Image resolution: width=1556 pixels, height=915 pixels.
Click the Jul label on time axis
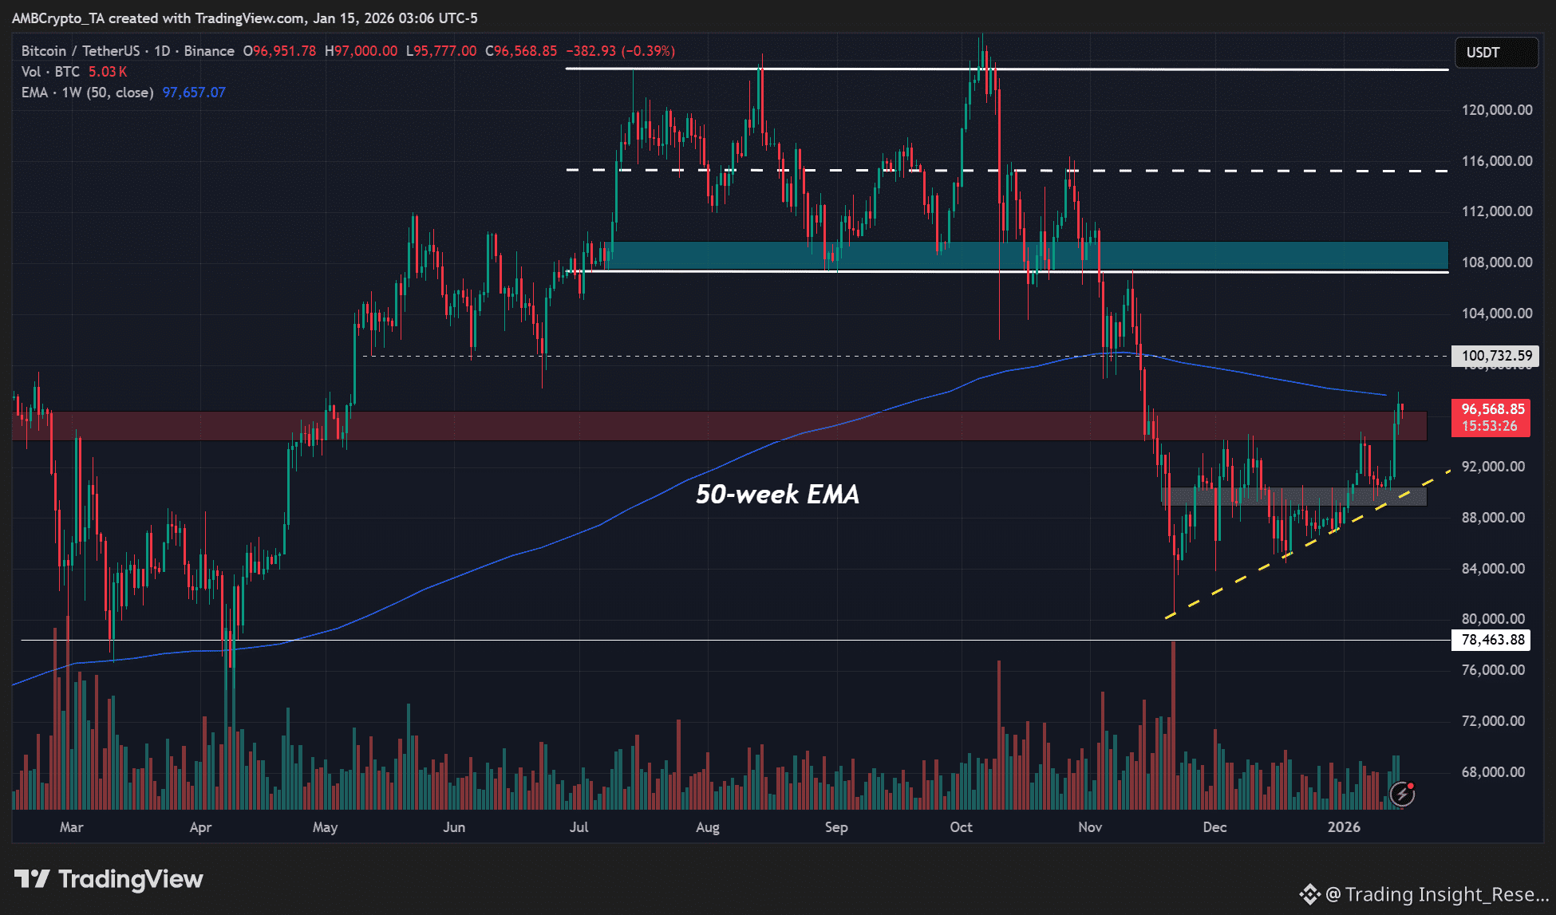coord(579,827)
